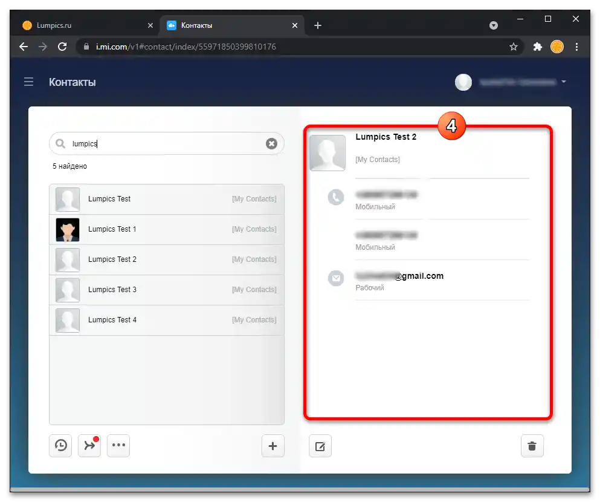Click the search contacts input field

pyautogui.click(x=167, y=143)
